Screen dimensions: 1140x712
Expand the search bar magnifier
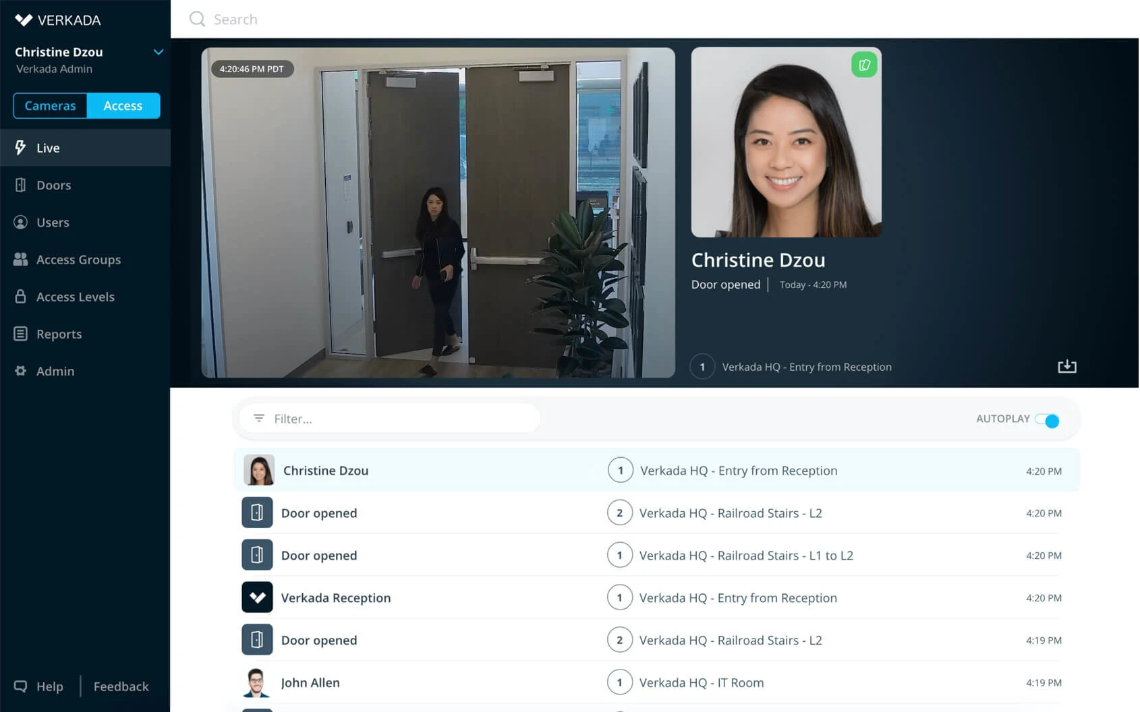pos(196,19)
